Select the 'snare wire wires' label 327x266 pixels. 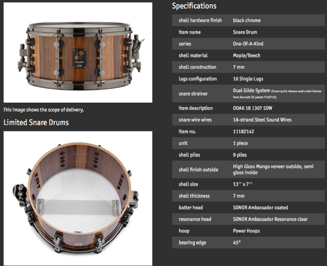[x=195, y=119]
